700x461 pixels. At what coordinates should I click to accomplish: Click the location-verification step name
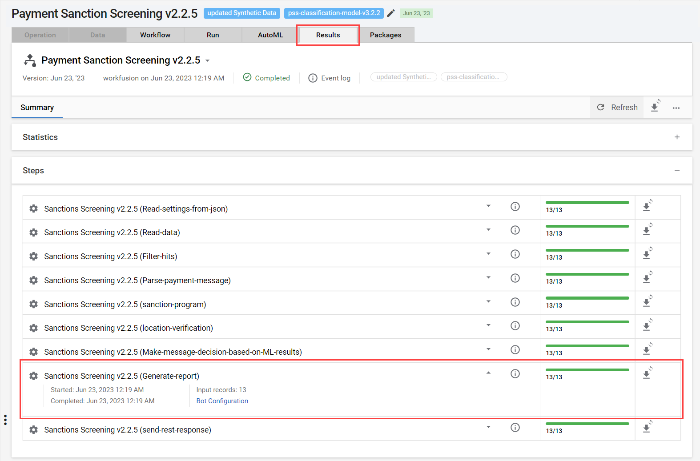coord(129,328)
